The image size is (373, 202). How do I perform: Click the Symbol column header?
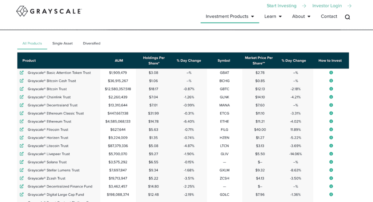224,61
